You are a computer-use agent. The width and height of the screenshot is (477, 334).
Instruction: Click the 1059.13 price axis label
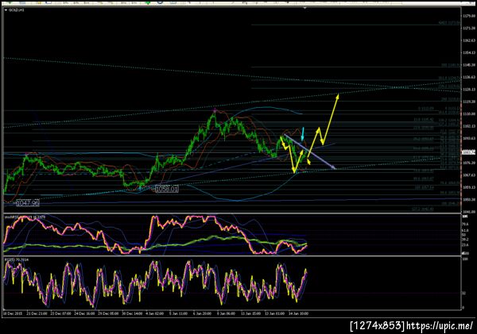tap(469, 187)
